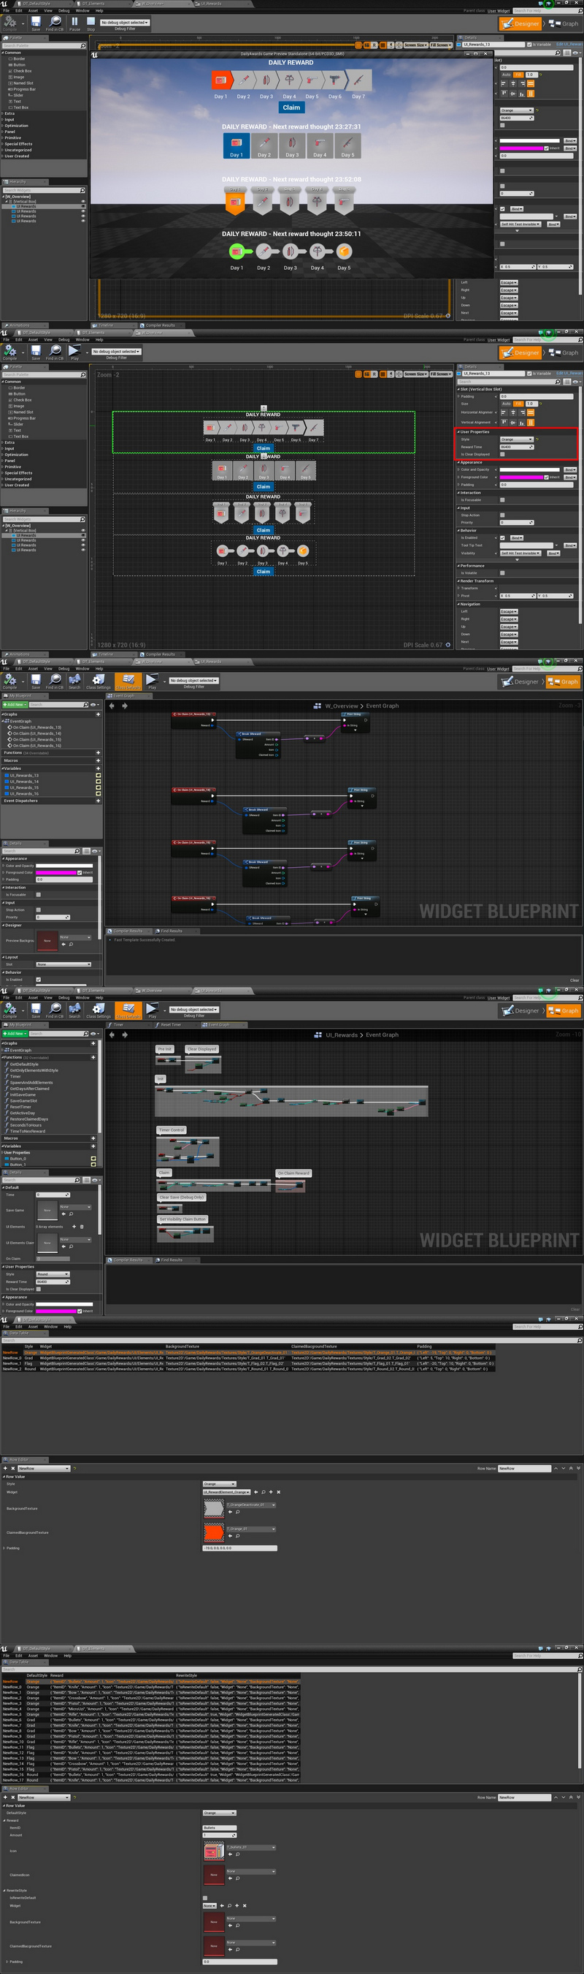
Task: Click the Pause icon in game-preview window toolbar
Action: pyautogui.click(x=74, y=22)
